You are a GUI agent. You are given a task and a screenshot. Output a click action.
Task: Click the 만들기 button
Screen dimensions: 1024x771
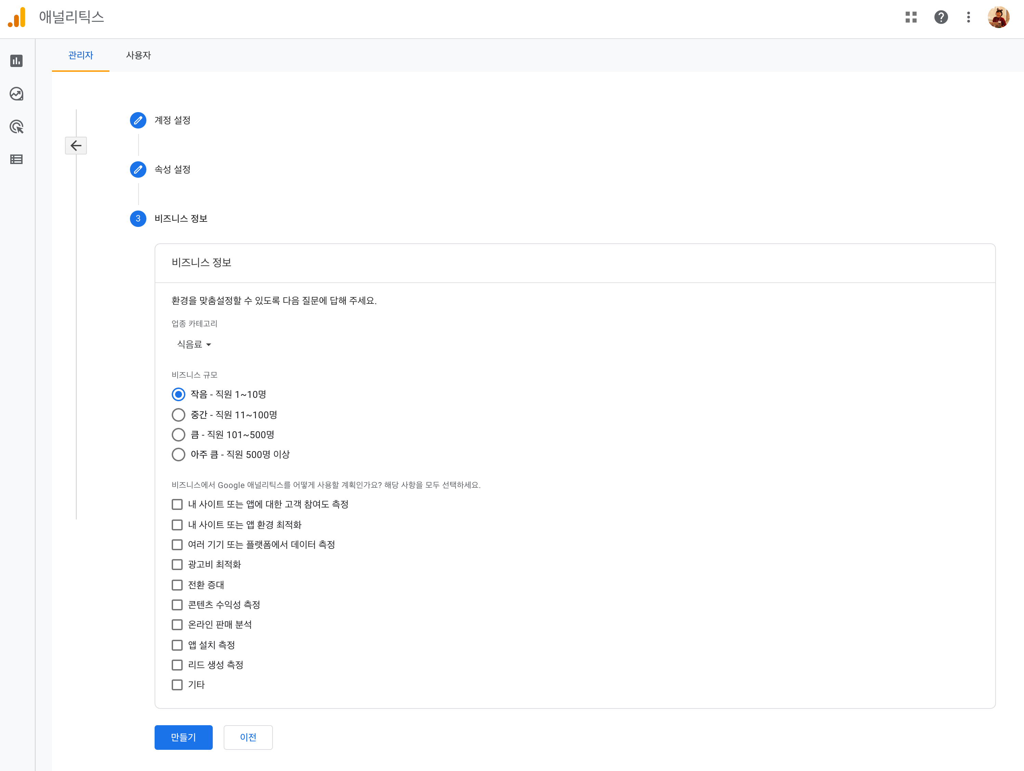coord(183,738)
